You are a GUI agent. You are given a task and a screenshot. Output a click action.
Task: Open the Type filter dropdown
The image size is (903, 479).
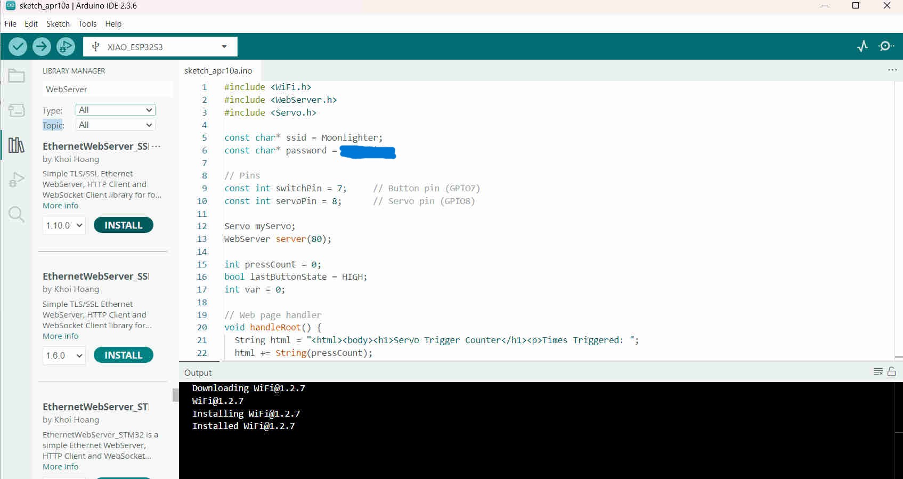[x=115, y=110]
